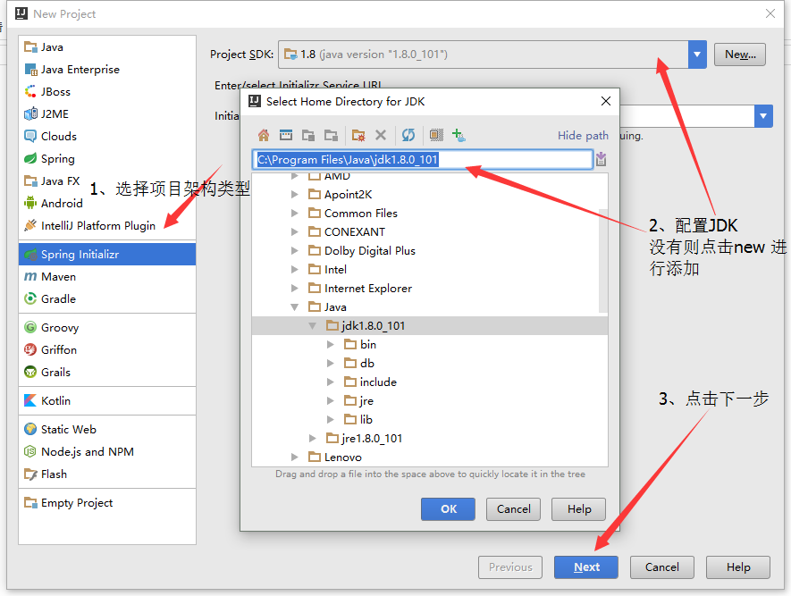Expand the Intel folder
This screenshot has width=791, height=596.
point(295,269)
